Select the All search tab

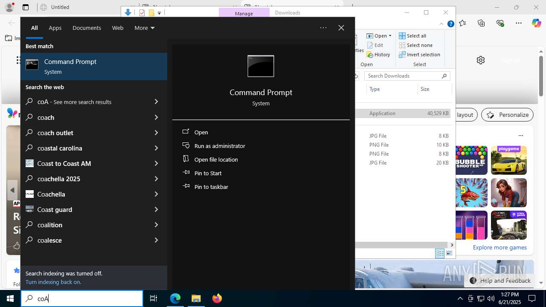click(34, 28)
